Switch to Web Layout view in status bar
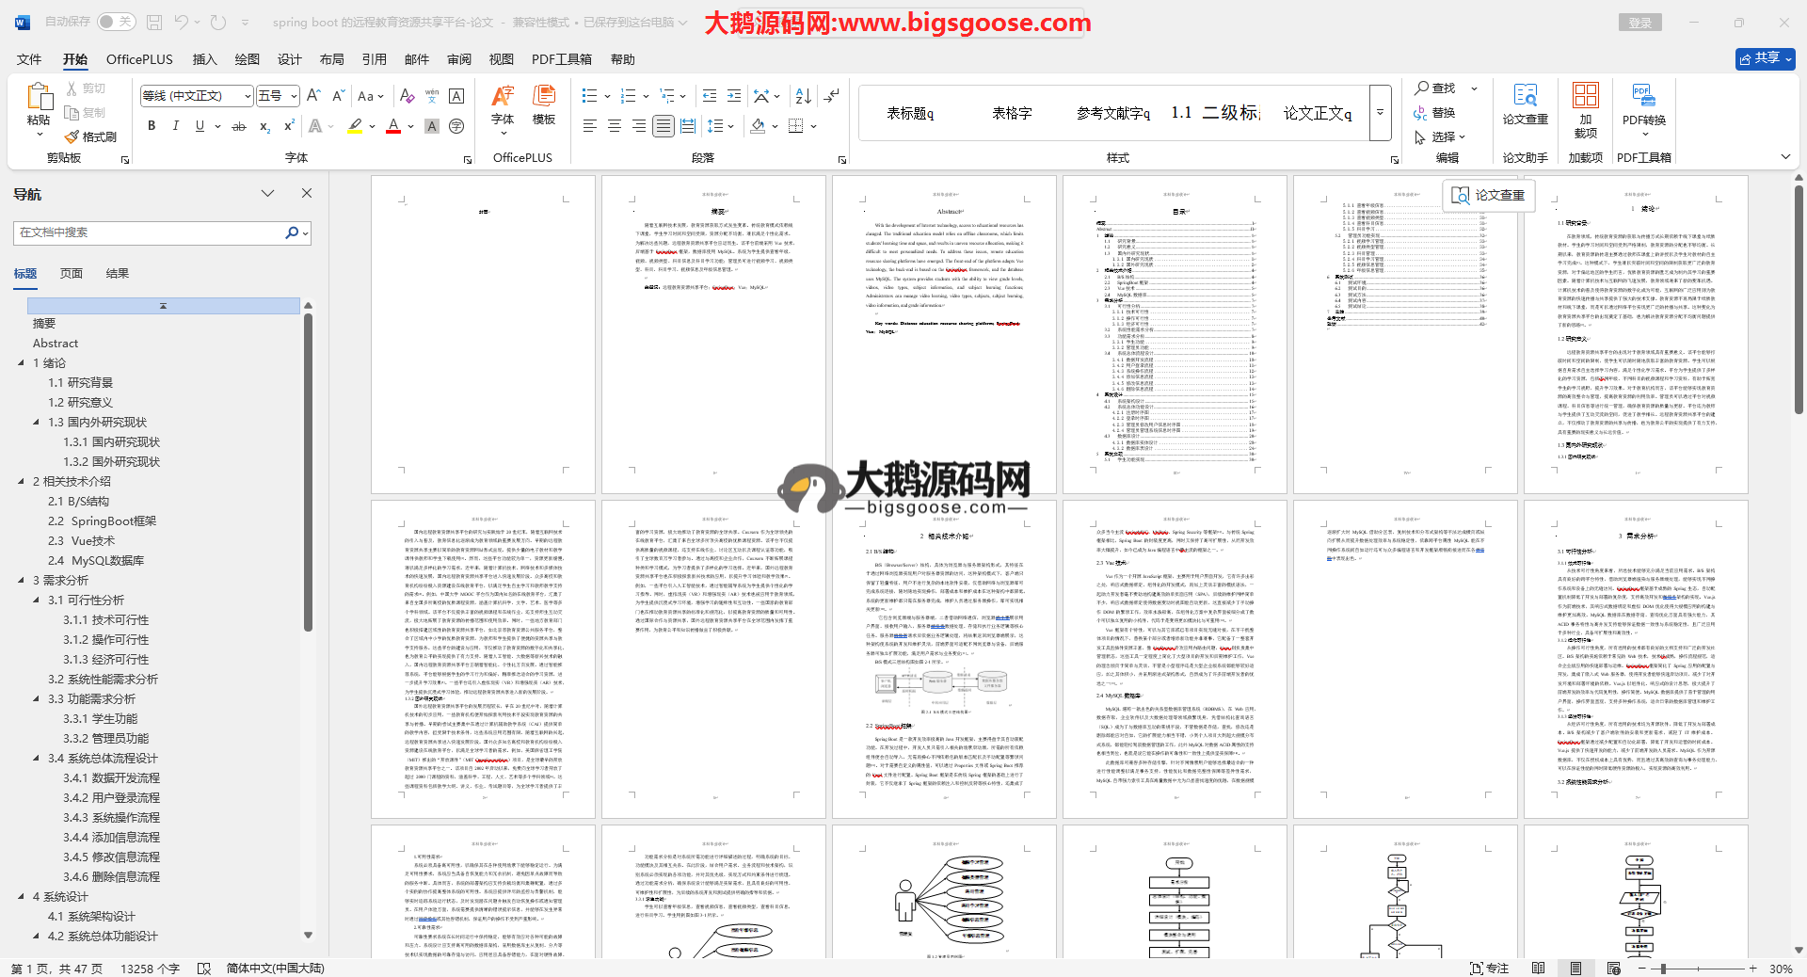 1614,969
